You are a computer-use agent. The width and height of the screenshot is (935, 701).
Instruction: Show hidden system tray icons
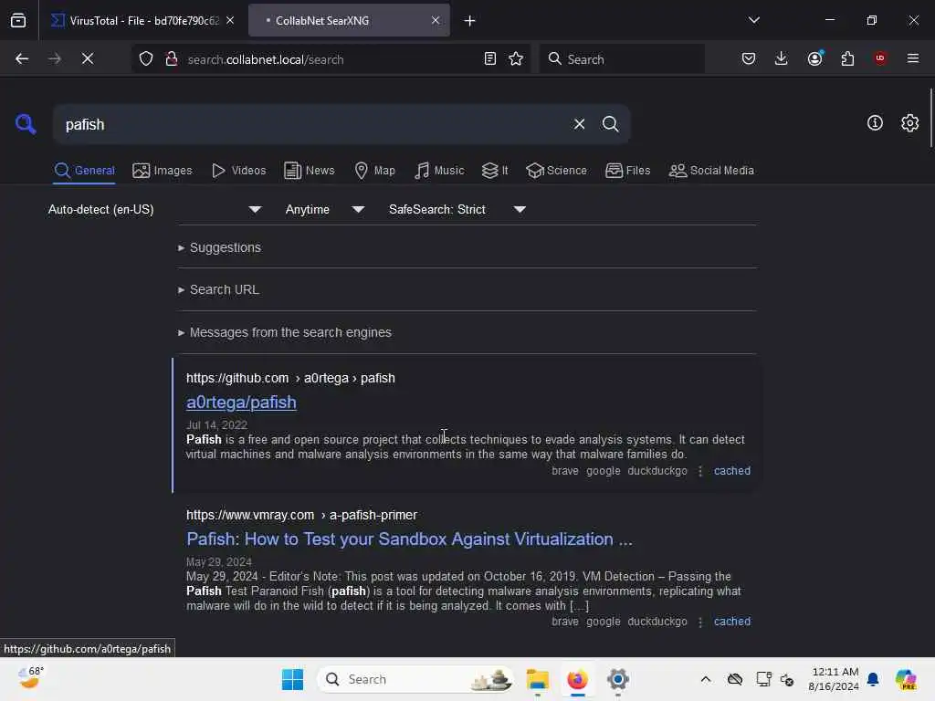706,679
